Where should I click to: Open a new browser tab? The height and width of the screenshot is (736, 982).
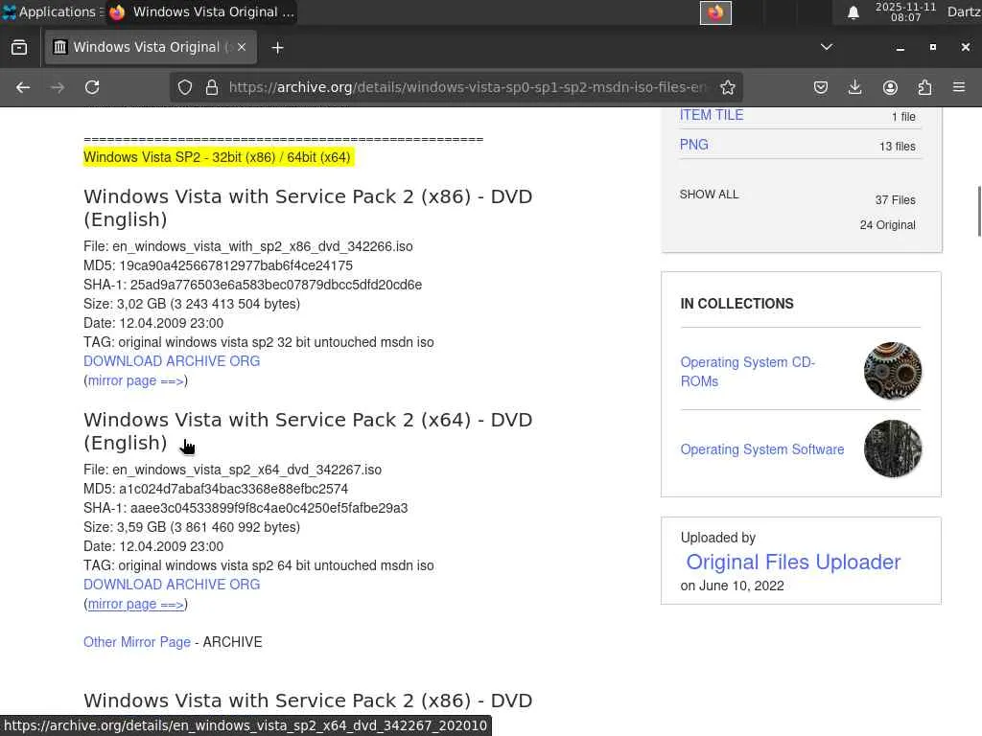tap(277, 48)
